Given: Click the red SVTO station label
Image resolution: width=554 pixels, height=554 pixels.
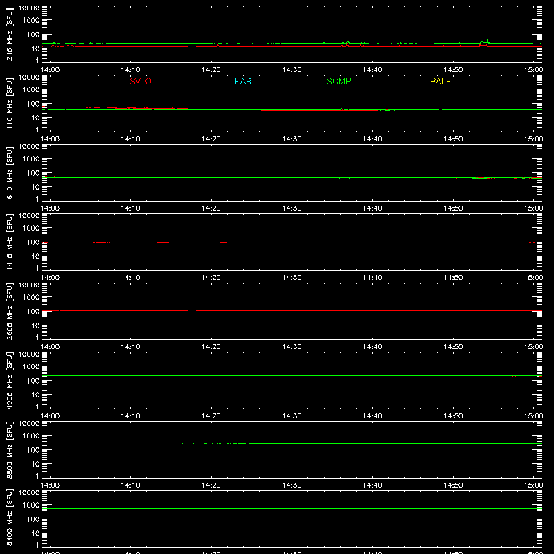Looking at the screenshot, I should coord(141,81).
